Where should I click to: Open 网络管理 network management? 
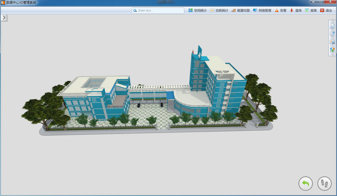[x=262, y=10]
